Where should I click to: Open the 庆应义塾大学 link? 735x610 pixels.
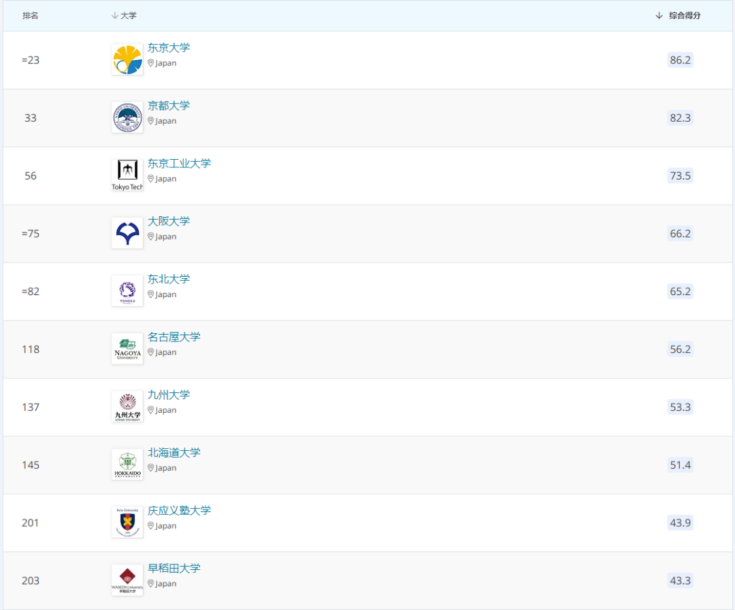tap(179, 510)
